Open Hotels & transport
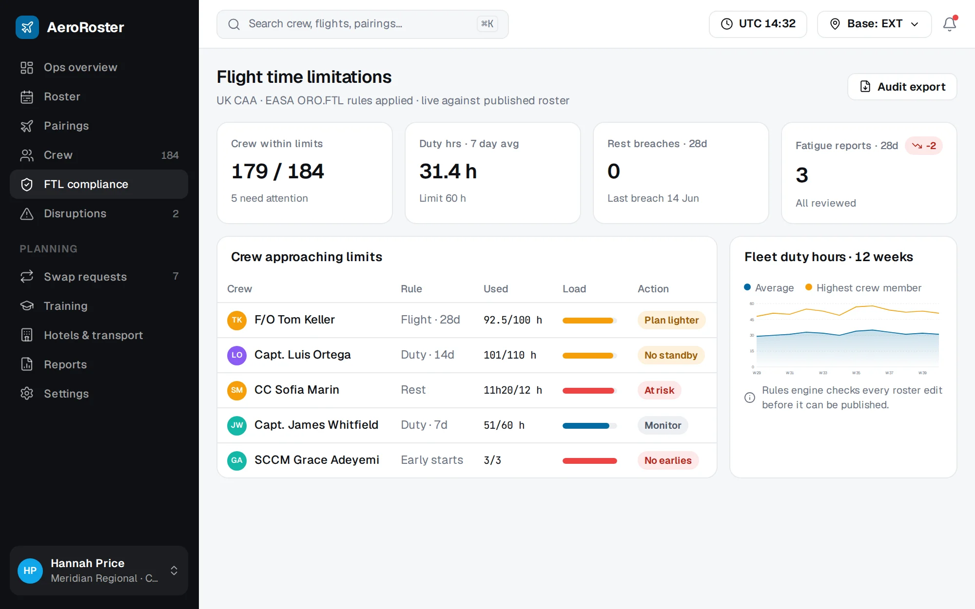This screenshot has width=975, height=609. point(99,335)
